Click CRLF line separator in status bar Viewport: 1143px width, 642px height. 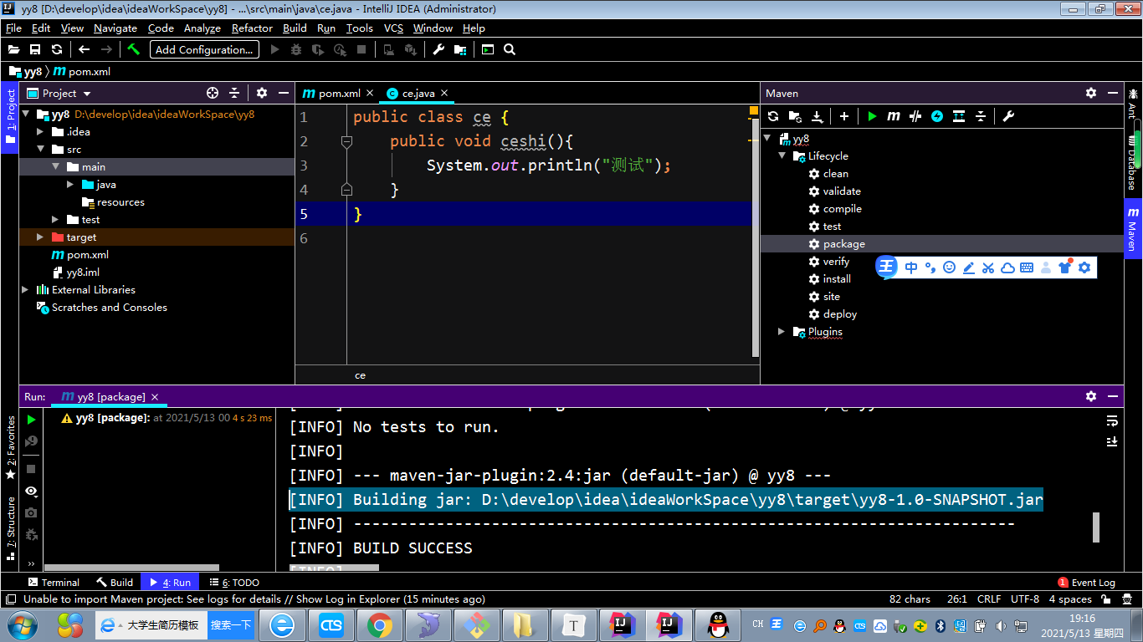tap(988, 599)
